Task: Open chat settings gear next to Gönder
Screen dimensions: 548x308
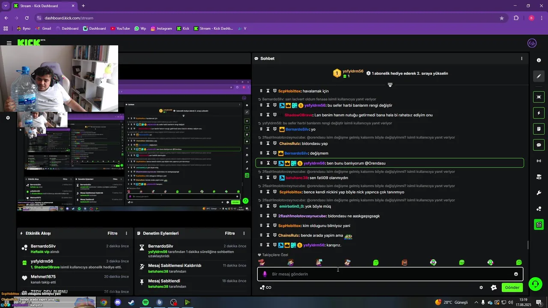Action: 481,287
